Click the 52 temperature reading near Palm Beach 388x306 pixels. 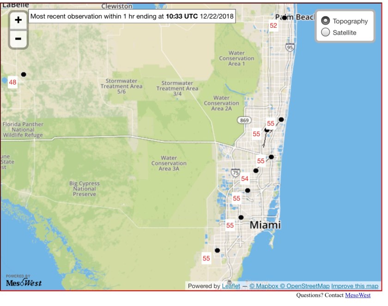(x=273, y=26)
